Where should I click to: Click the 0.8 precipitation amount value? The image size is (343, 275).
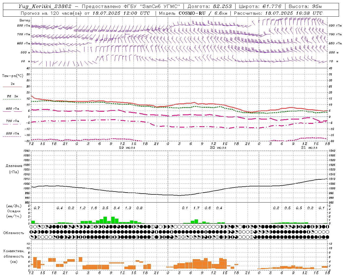139,208
